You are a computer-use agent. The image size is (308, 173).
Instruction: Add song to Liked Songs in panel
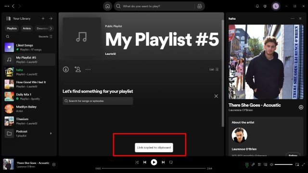301,107
